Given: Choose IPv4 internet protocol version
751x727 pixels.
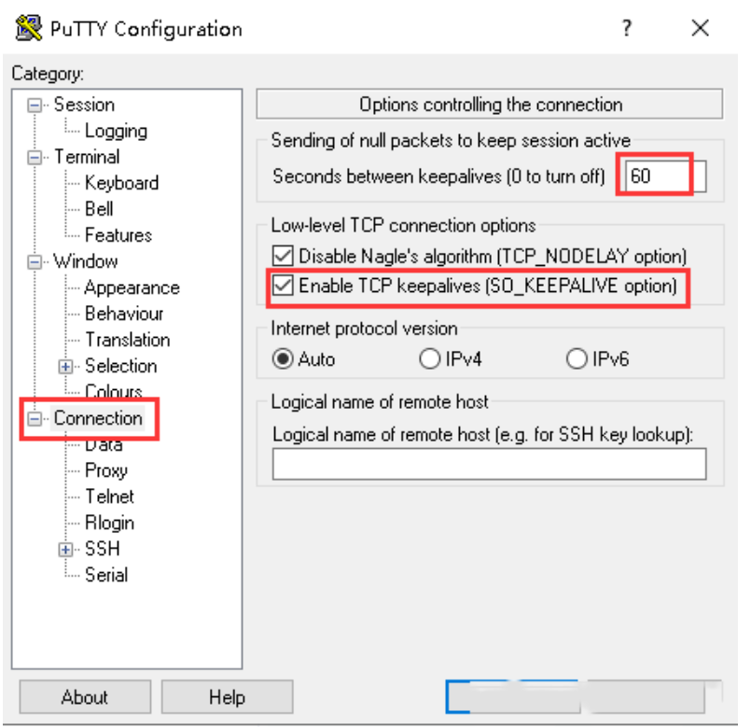Looking at the screenshot, I should [430, 358].
